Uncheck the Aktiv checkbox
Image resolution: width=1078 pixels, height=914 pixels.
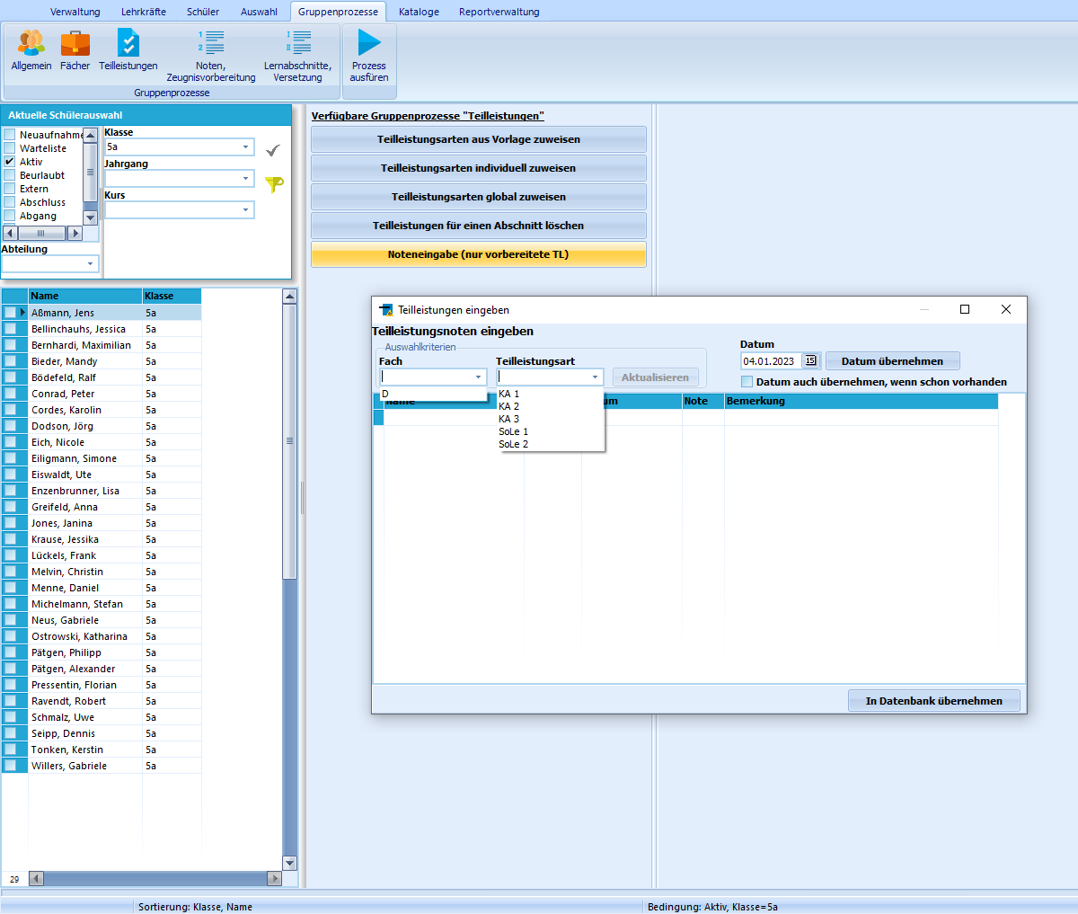pyautogui.click(x=10, y=162)
